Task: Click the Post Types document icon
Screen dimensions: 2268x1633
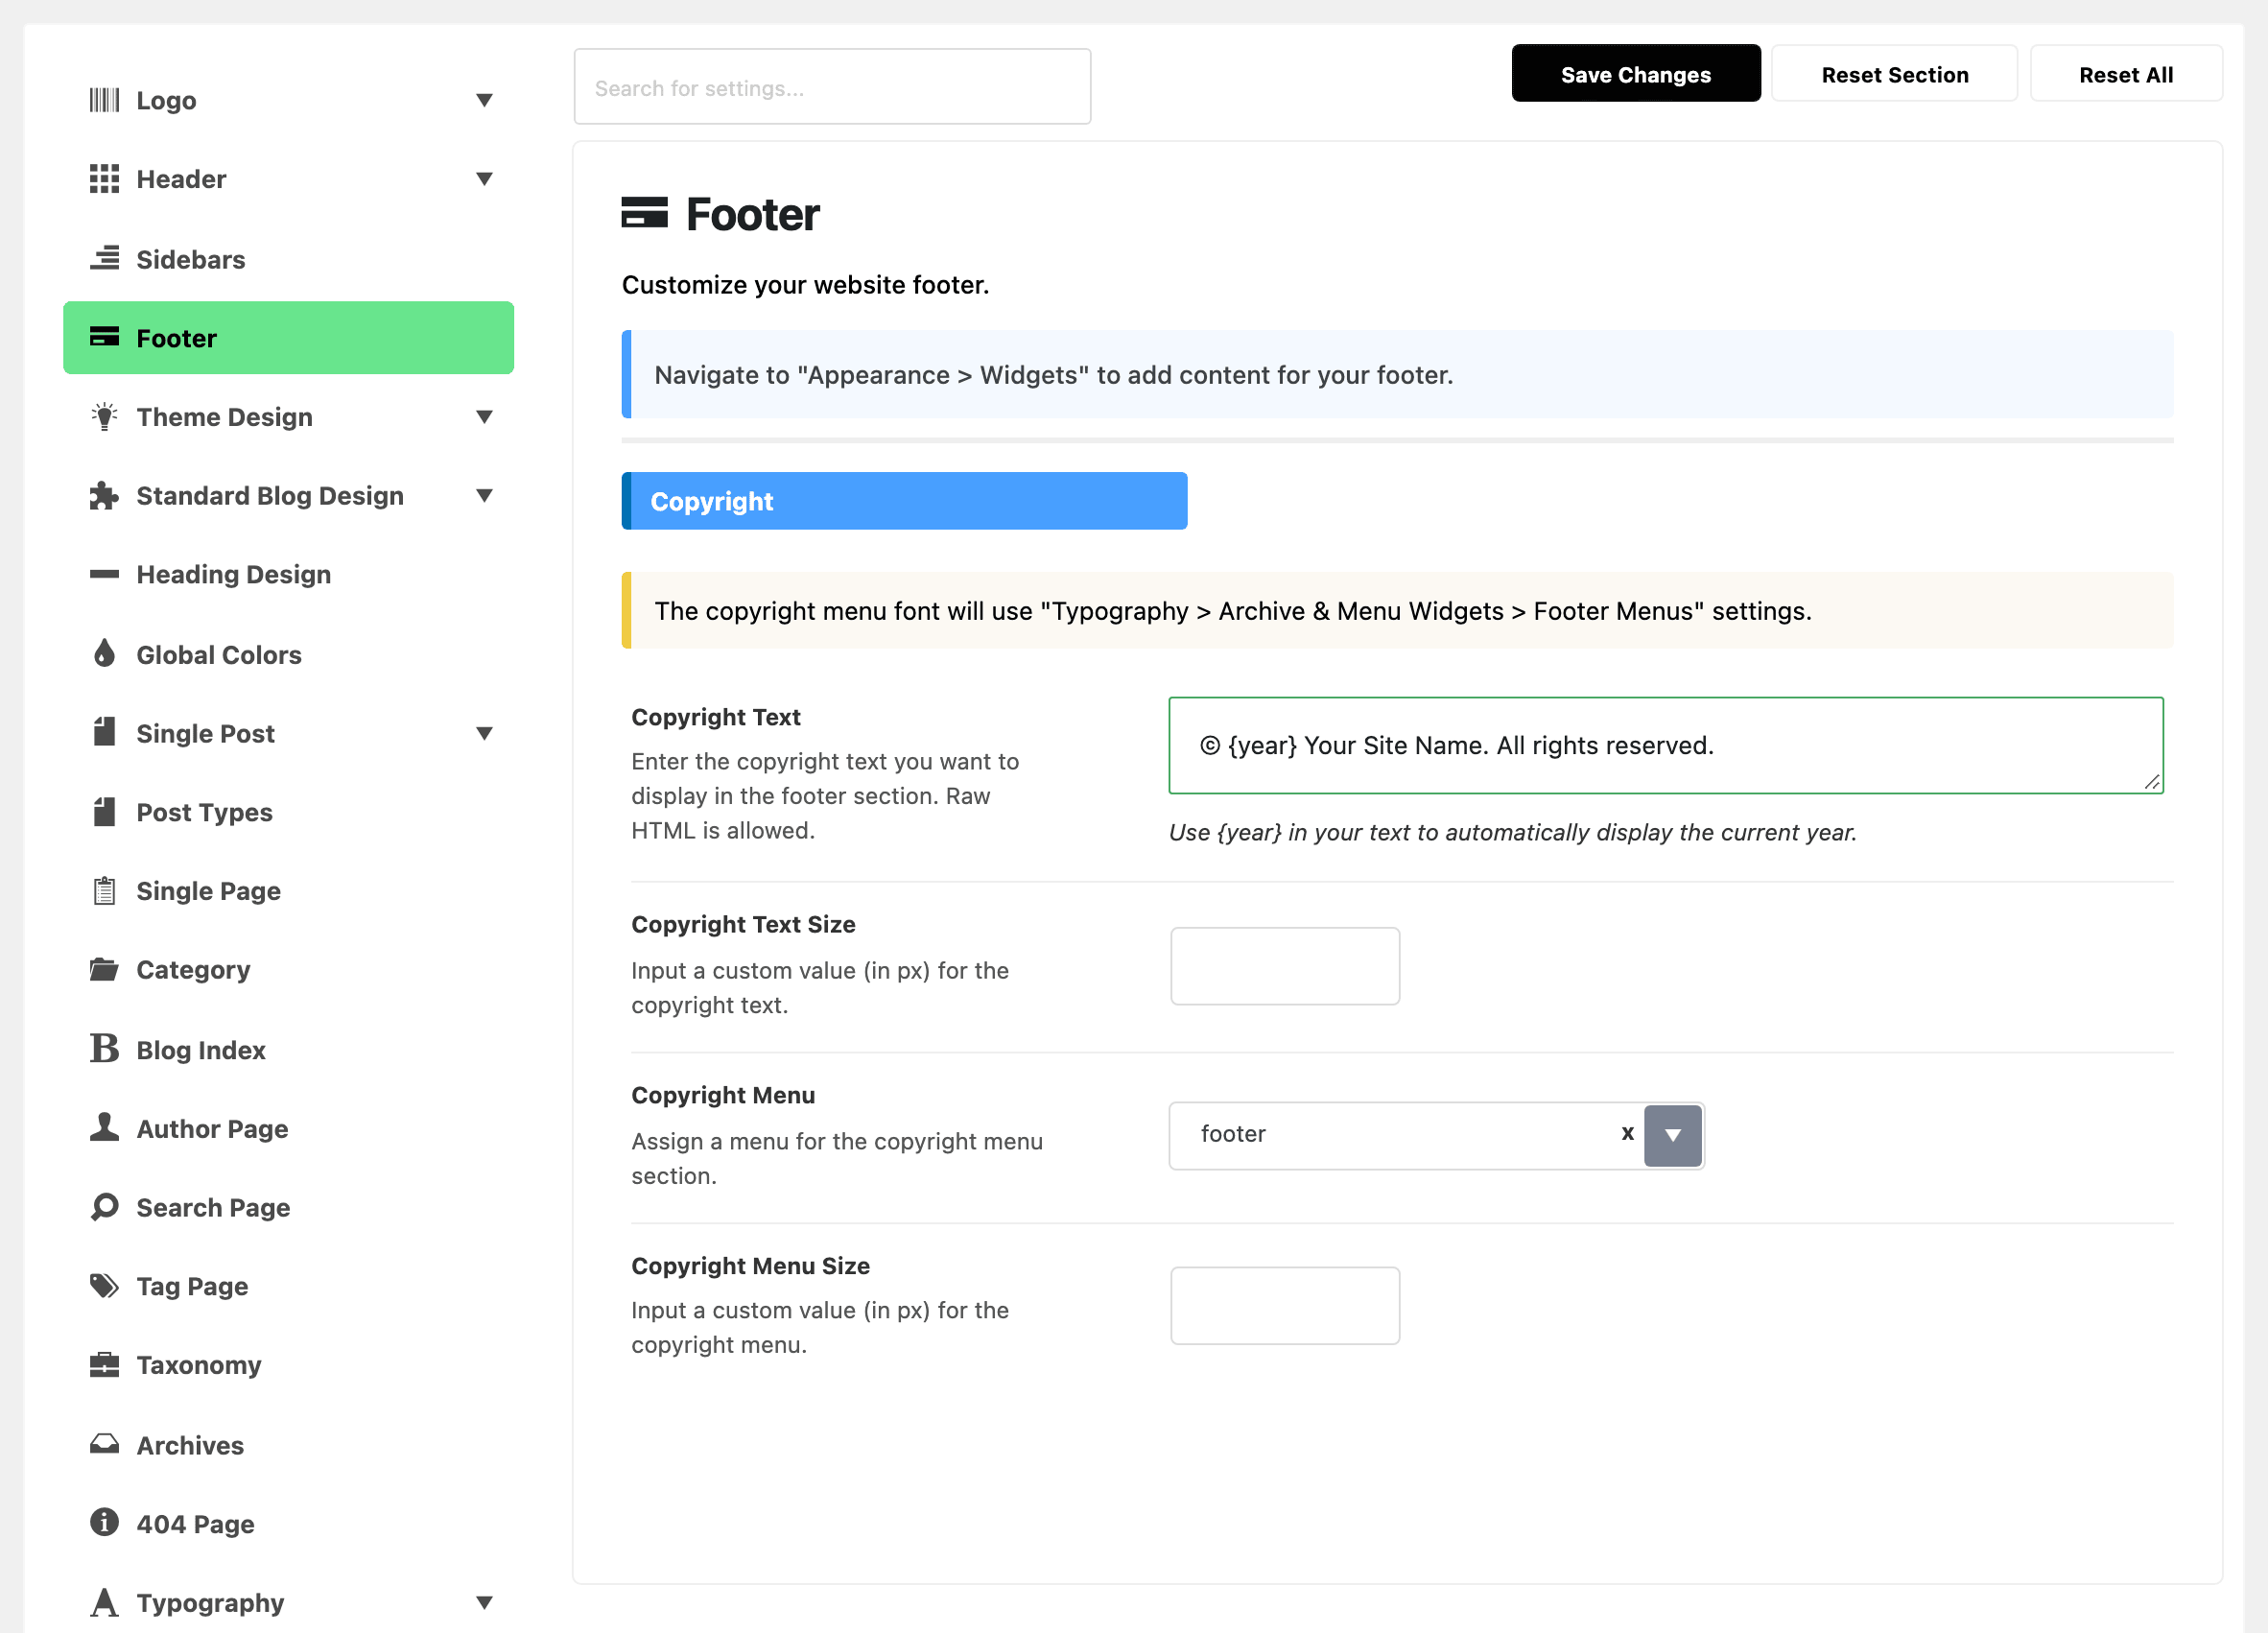Action: 104,811
